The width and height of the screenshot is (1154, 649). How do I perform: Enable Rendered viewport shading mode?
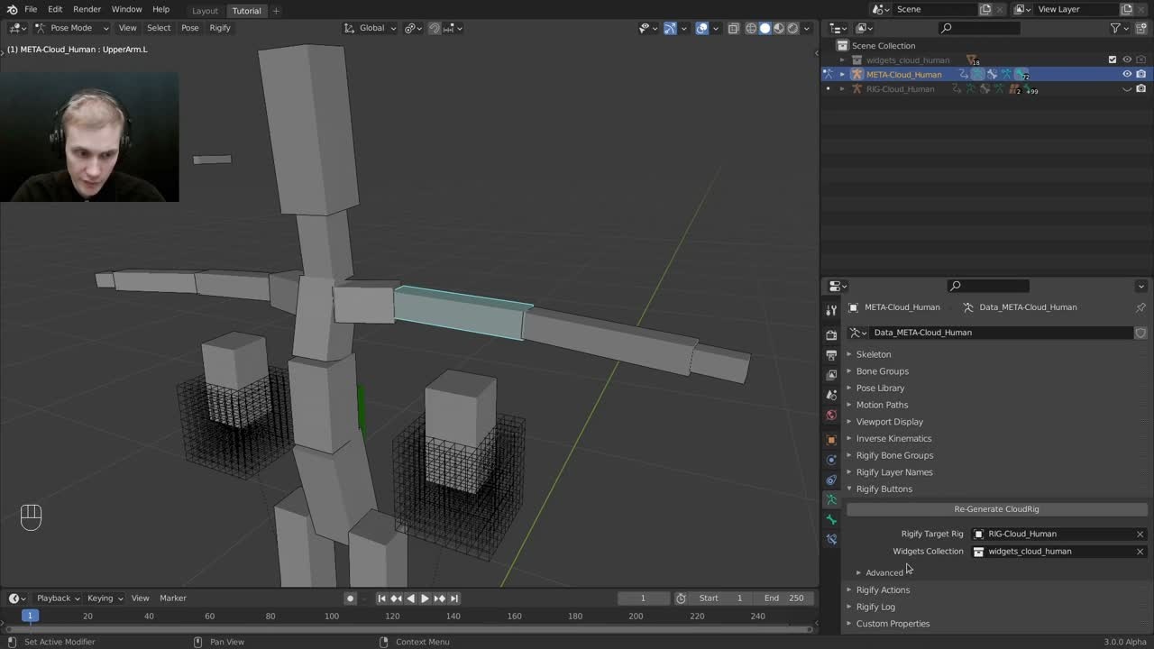coord(792,28)
